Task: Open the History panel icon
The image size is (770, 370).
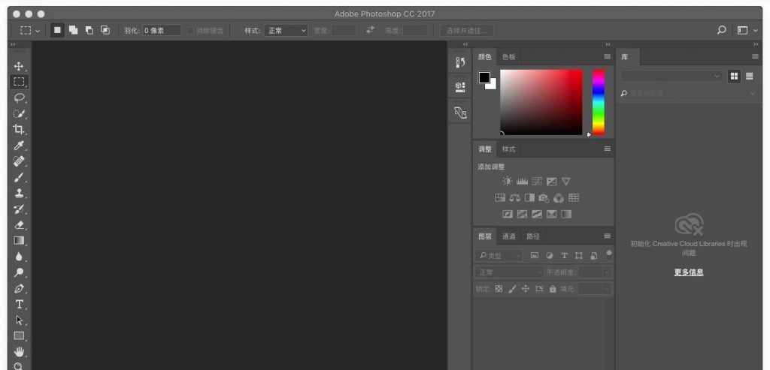Action: tap(460, 63)
